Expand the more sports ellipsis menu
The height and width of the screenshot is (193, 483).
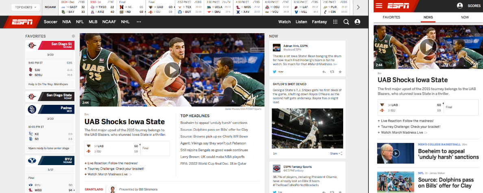pyautogui.click(x=139, y=22)
